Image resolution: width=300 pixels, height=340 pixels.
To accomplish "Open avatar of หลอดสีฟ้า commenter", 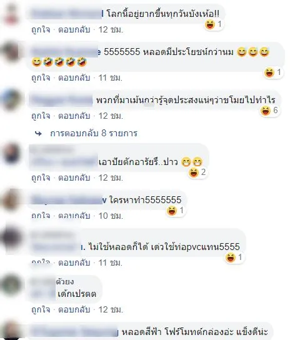I will coord(11,331).
